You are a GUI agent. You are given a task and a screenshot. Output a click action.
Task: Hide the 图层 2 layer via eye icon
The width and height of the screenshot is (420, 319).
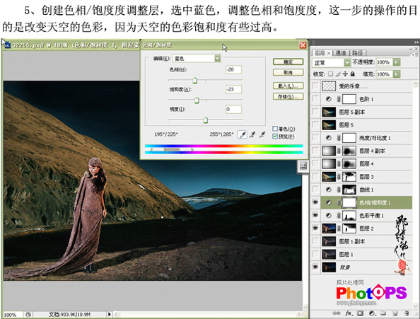pyautogui.click(x=315, y=228)
